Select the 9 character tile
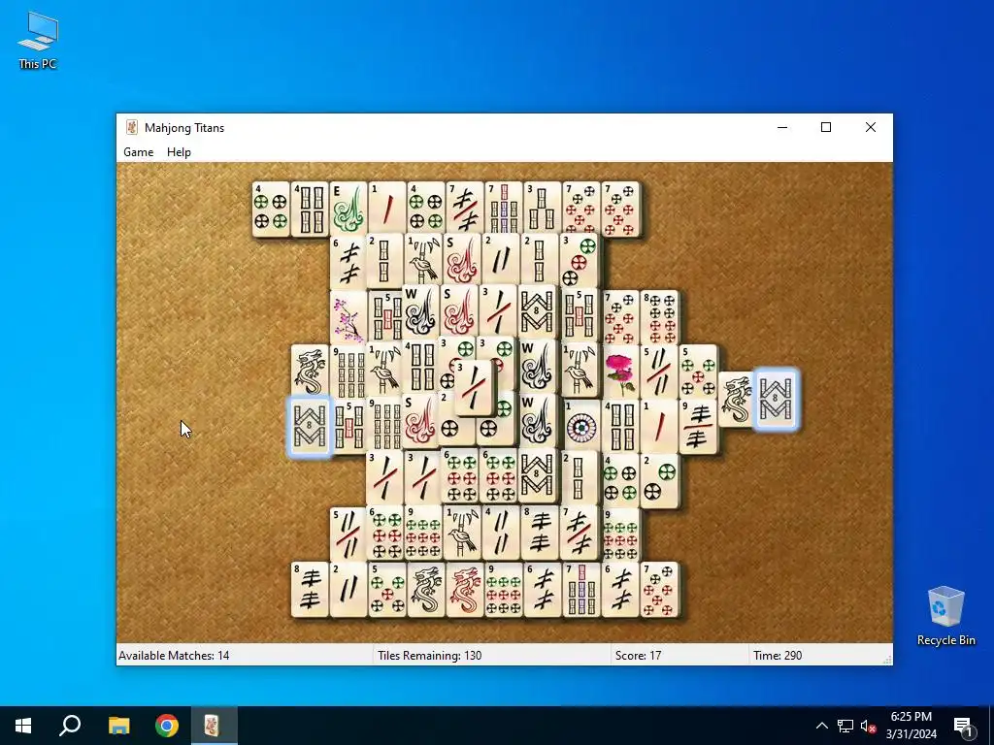The image size is (994, 745). click(698, 427)
